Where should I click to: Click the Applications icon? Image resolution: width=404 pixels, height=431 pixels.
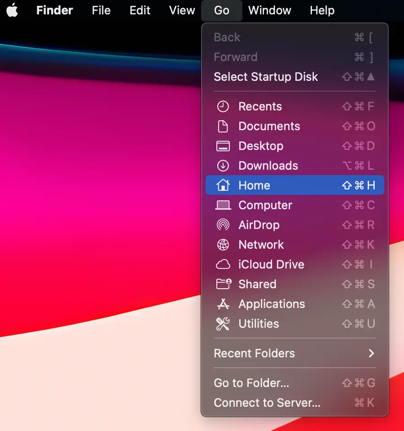pyautogui.click(x=223, y=304)
